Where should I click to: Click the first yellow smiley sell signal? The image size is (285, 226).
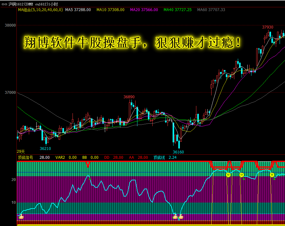(228, 175)
